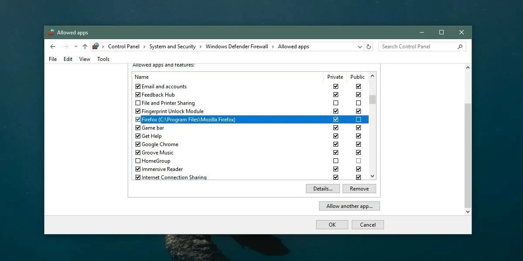
Task: Click the window's outer scroll down arrow
Action: (468, 212)
